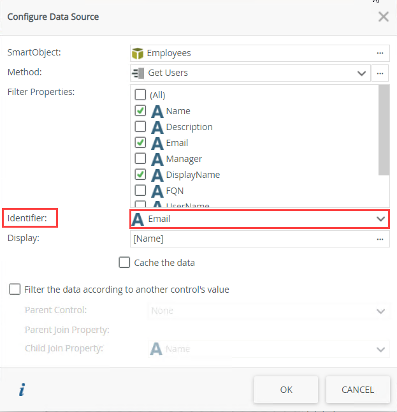Uncheck the DisplayName filter property
The width and height of the screenshot is (397, 412).
click(x=140, y=175)
